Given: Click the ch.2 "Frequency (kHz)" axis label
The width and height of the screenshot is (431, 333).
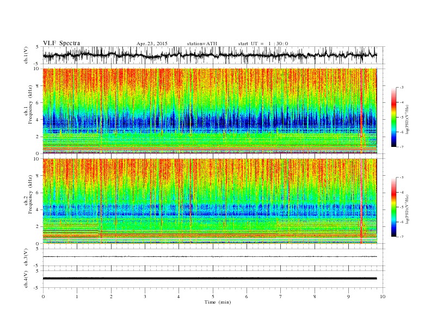Looking at the screenshot, I should (x=30, y=194).
